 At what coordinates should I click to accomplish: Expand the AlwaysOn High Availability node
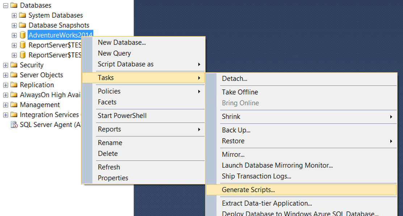pos(5,95)
